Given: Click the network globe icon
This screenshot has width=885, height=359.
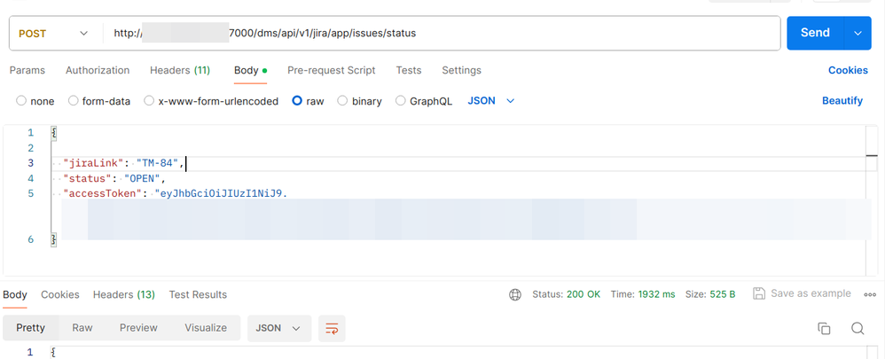Looking at the screenshot, I should pyautogui.click(x=514, y=294).
